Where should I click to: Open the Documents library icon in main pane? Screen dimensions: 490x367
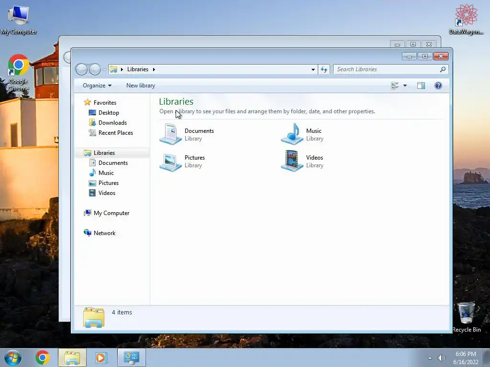coord(170,134)
